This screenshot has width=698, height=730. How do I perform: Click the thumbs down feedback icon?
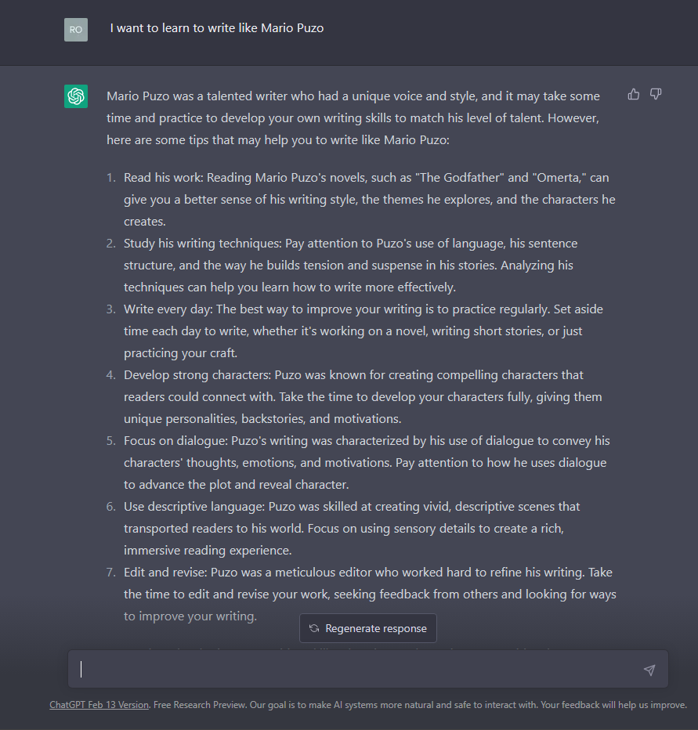point(656,95)
